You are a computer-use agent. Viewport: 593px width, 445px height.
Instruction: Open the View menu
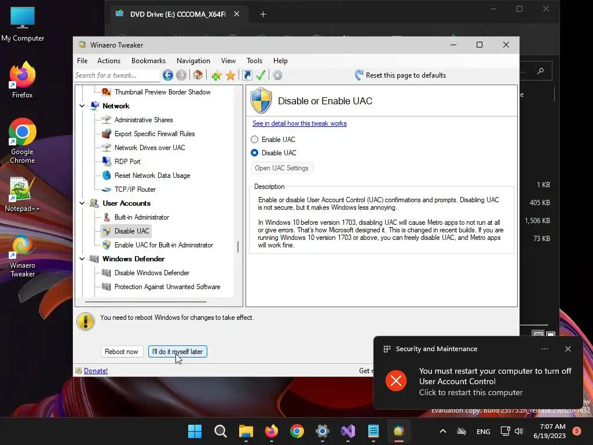click(x=228, y=60)
